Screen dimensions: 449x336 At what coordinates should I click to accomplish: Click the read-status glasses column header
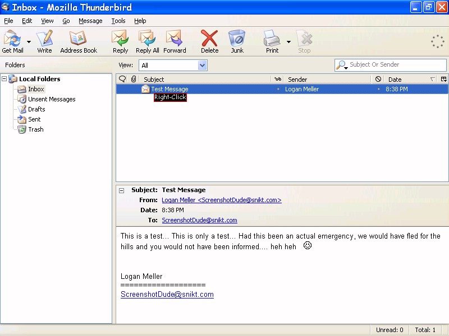pos(278,79)
